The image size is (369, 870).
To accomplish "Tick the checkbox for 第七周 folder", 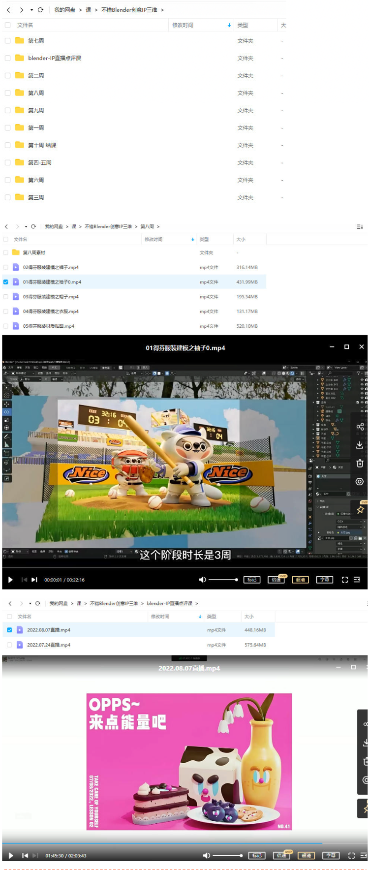I will (7, 41).
